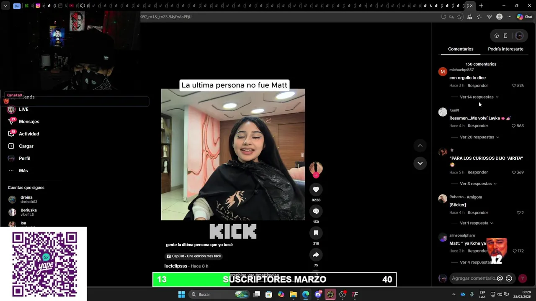Like the AIRITA comment with 369 likes
The height and width of the screenshot is (301, 536).
514,172
